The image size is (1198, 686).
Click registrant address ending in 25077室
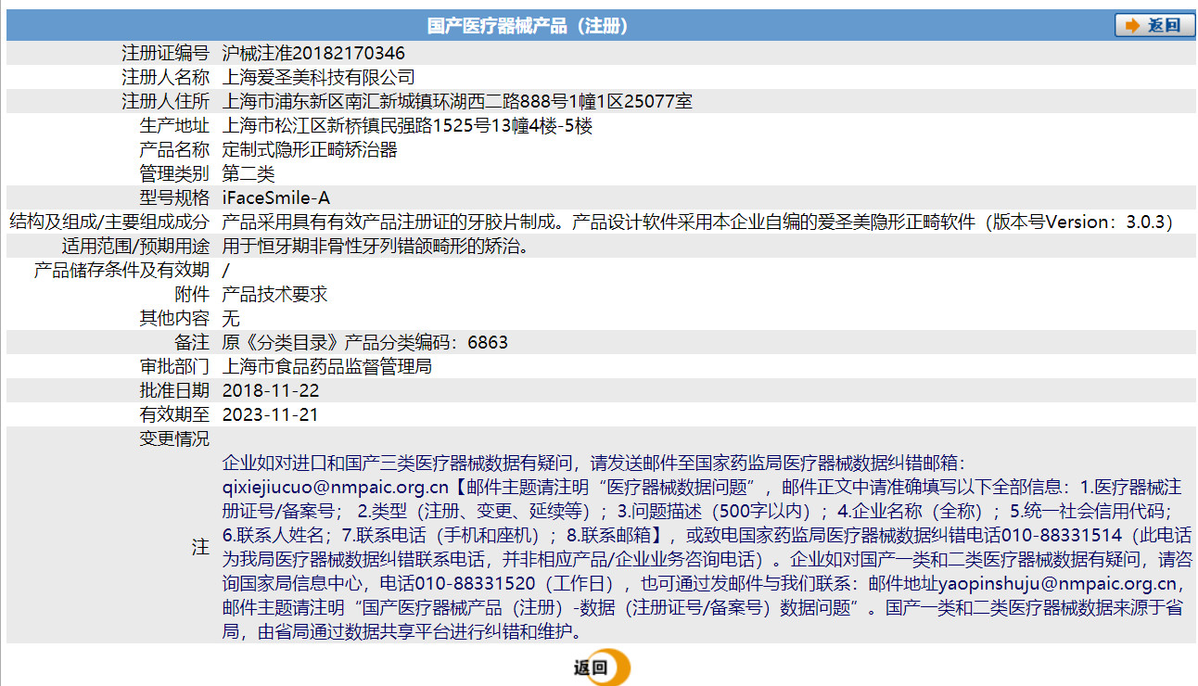pos(457,102)
